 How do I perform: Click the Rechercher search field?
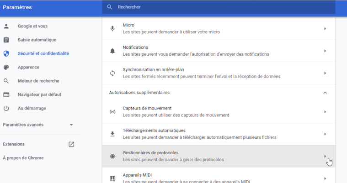pos(219,7)
